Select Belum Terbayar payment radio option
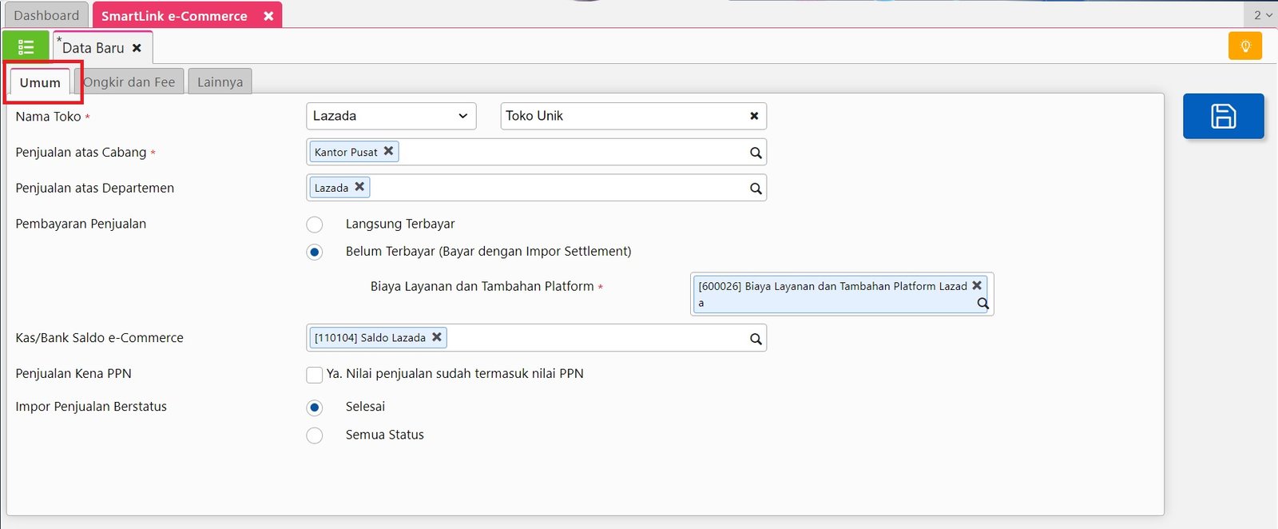 pos(315,252)
